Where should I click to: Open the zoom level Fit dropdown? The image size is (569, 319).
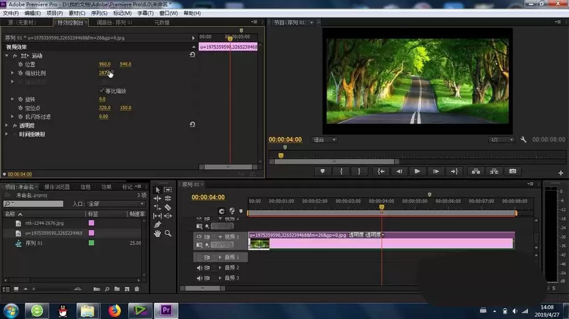pos(324,140)
